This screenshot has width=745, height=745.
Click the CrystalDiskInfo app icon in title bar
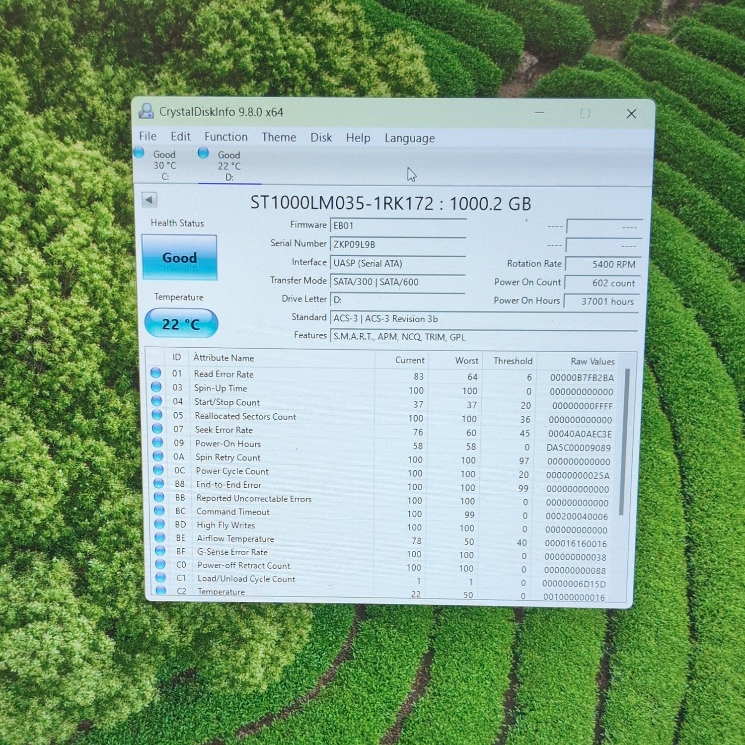[146, 111]
